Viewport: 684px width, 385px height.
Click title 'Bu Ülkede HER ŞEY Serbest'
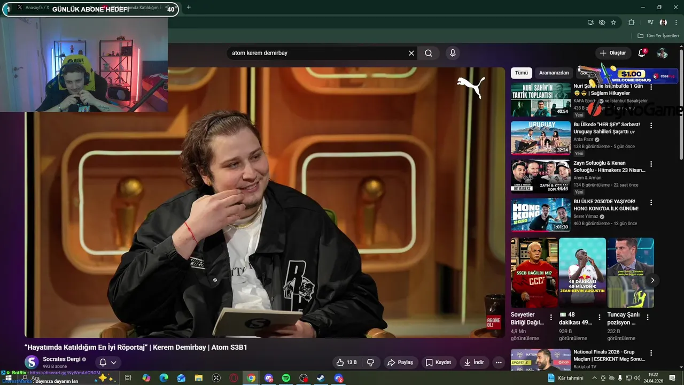(607, 128)
